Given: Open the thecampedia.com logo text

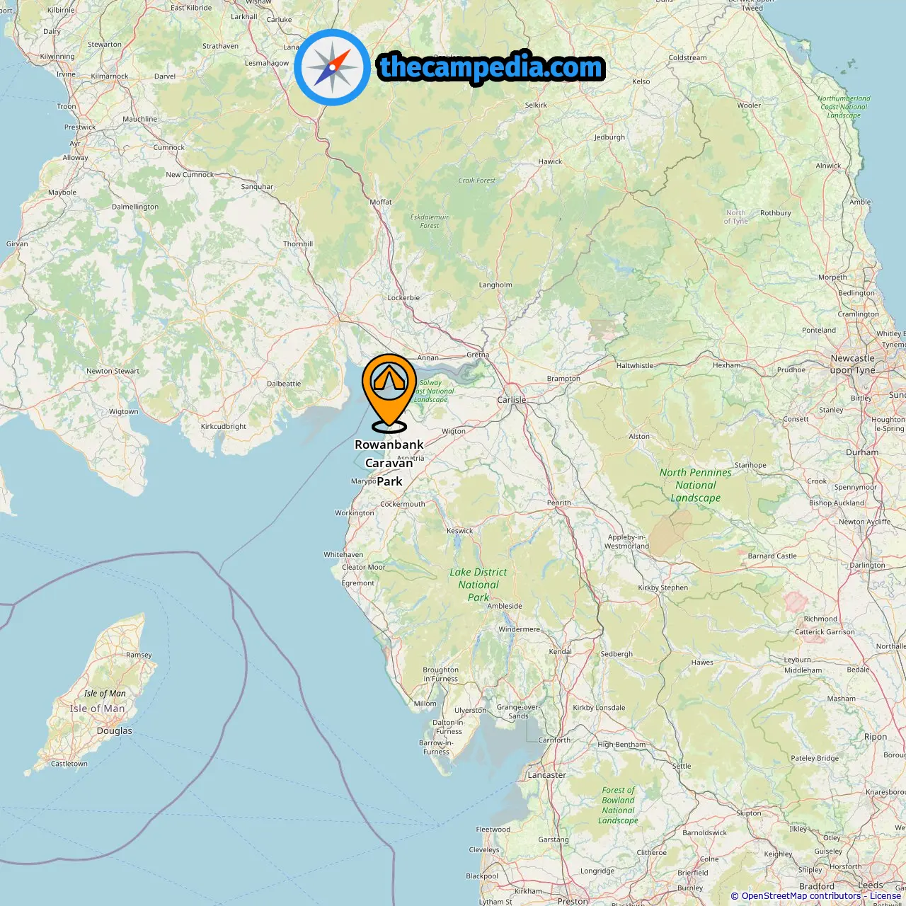Looking at the screenshot, I should pos(491,67).
